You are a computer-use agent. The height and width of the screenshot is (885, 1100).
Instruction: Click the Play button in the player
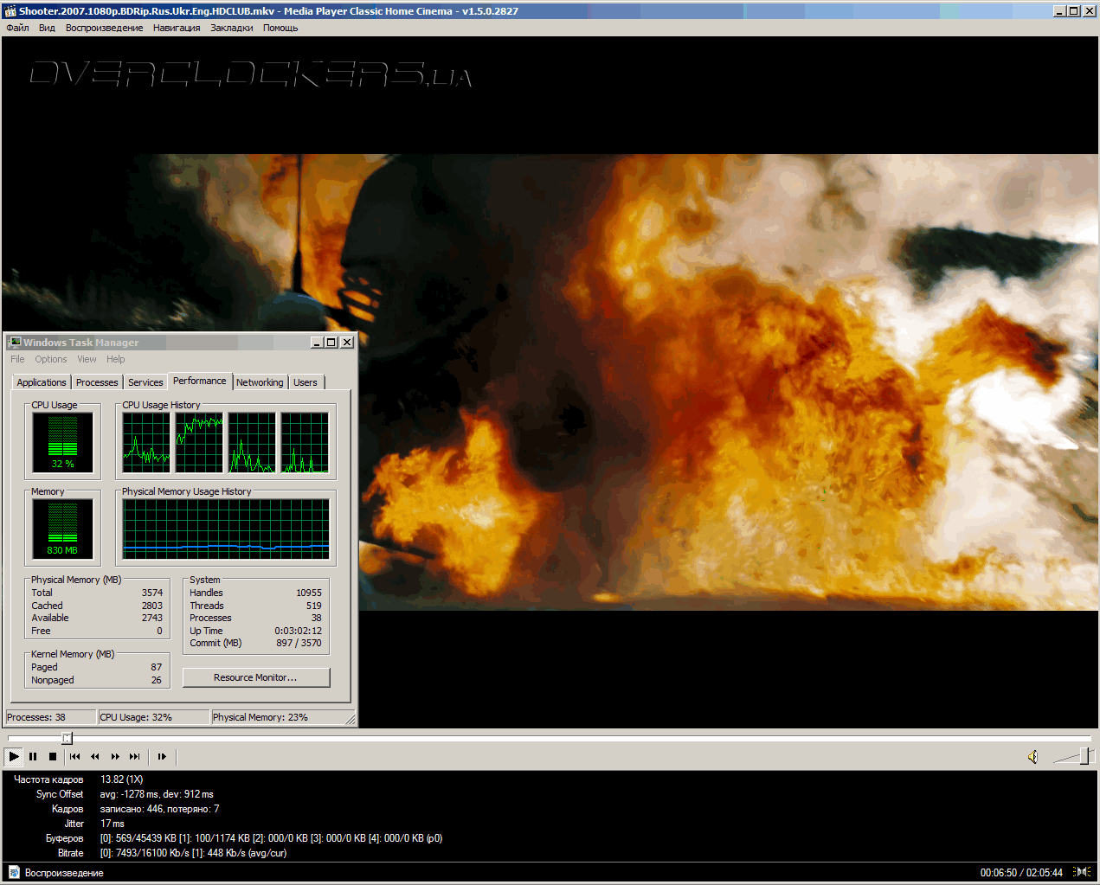click(x=14, y=756)
